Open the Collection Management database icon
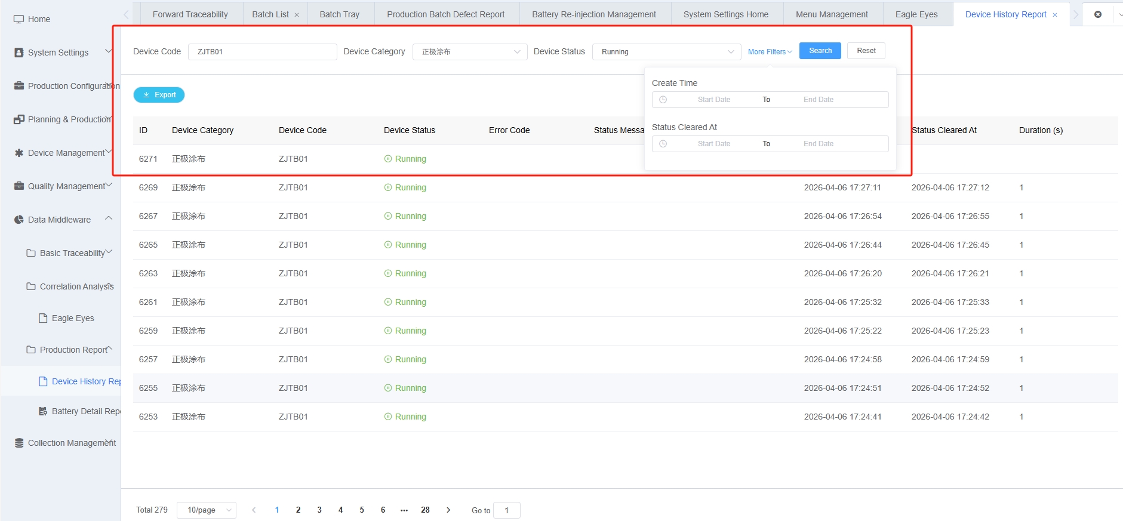The width and height of the screenshot is (1123, 521). click(x=19, y=443)
